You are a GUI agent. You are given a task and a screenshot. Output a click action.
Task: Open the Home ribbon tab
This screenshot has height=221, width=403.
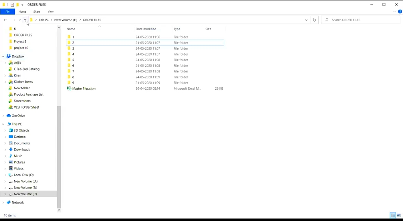[22, 12]
